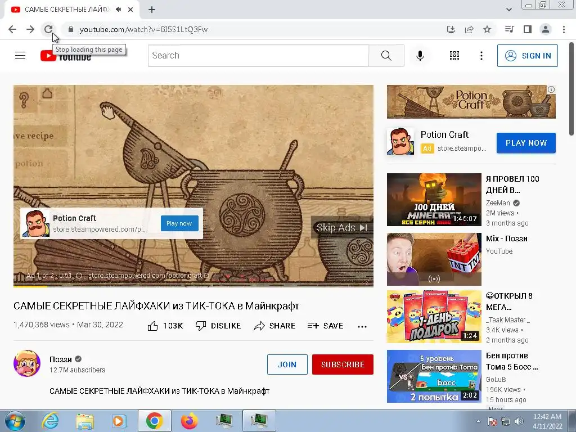Image resolution: width=576 pixels, height=432 pixels.
Task: Click the share page icon in address bar
Action: click(469, 29)
